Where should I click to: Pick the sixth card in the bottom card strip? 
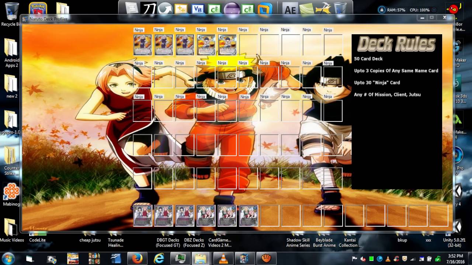249,215
